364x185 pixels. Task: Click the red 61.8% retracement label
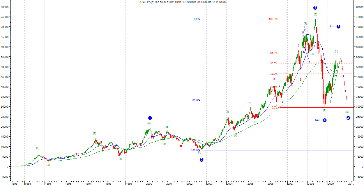(x=273, y=53)
